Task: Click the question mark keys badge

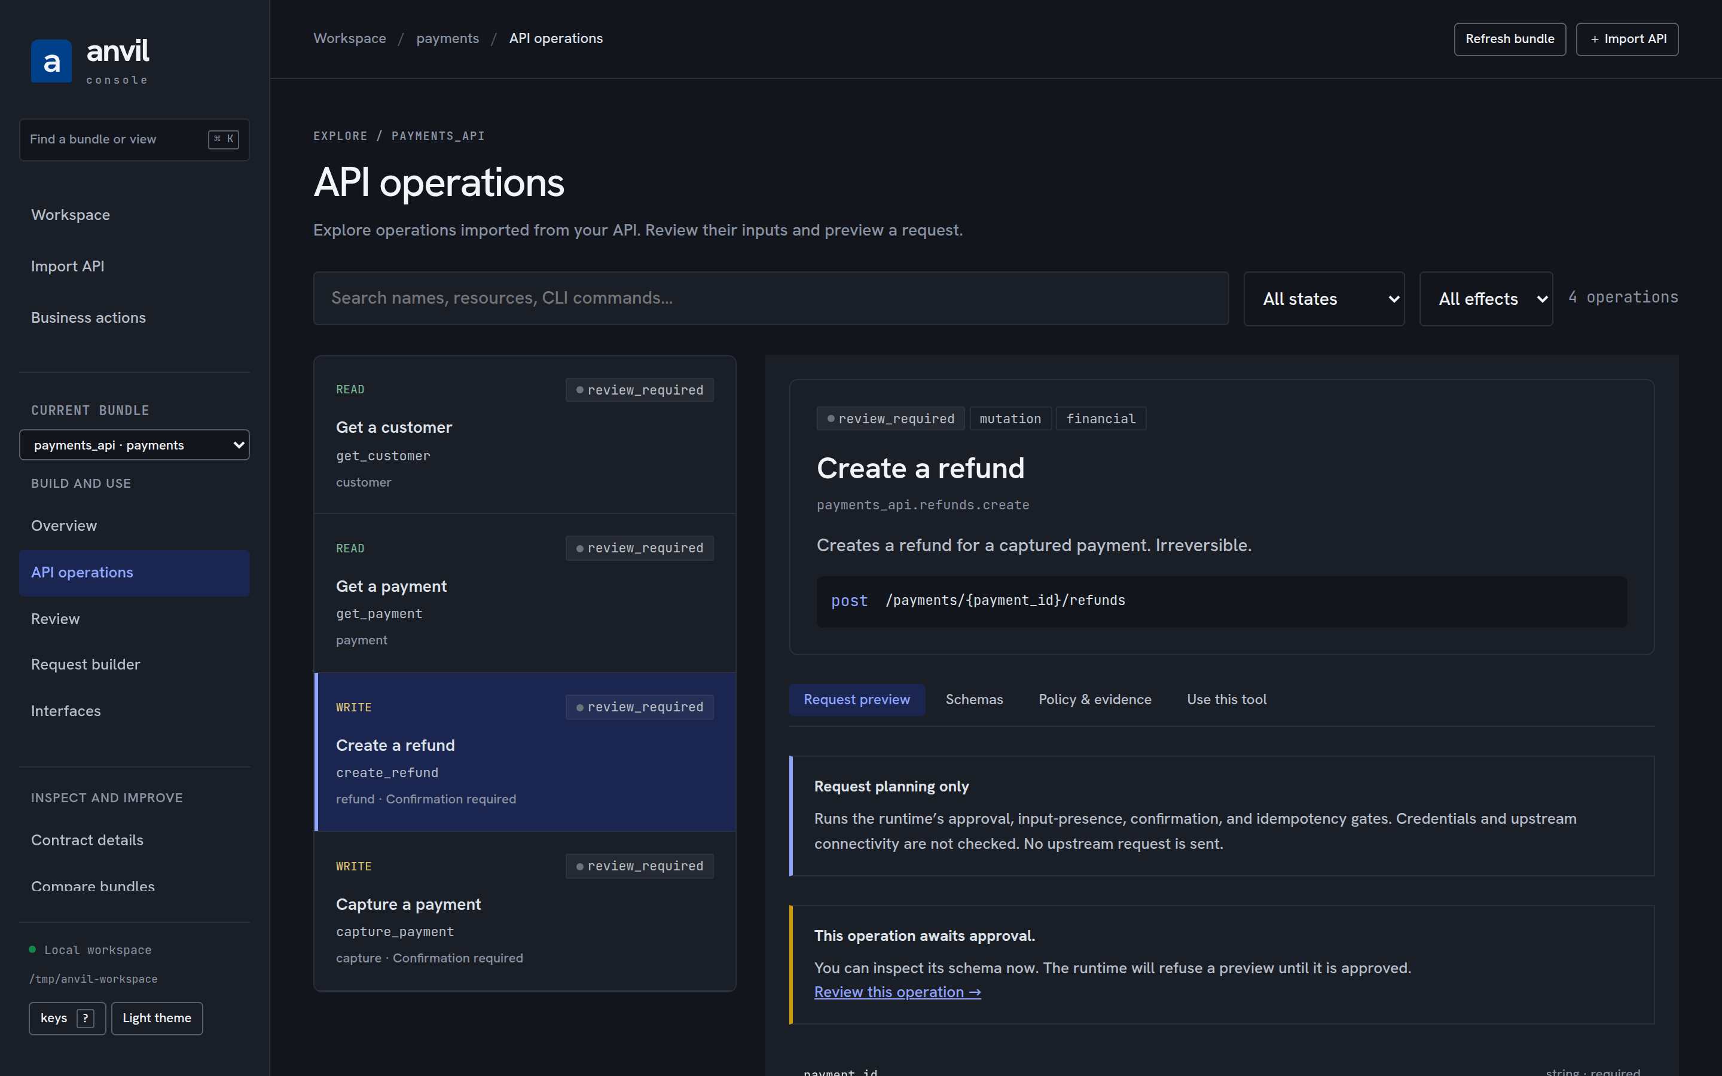Action: [86, 1019]
